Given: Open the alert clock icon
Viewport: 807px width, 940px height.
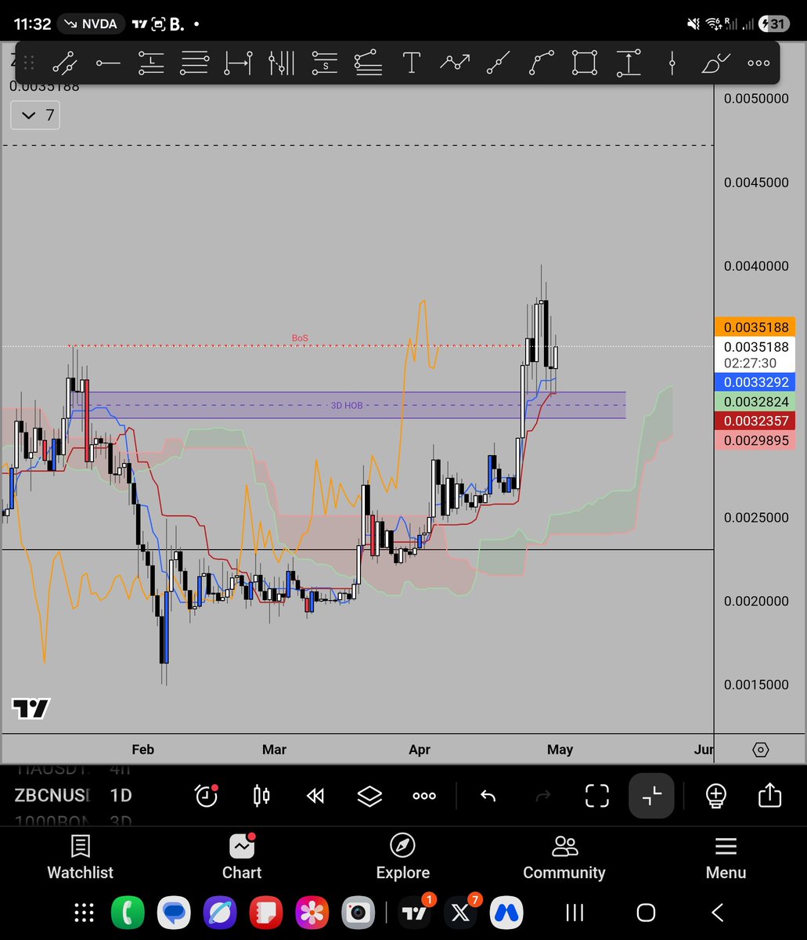Looking at the screenshot, I should pyautogui.click(x=207, y=796).
